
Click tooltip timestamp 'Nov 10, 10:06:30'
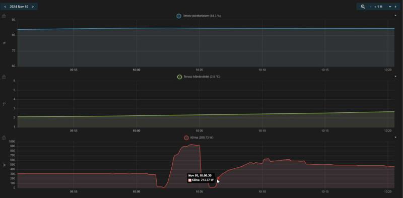[199, 176]
